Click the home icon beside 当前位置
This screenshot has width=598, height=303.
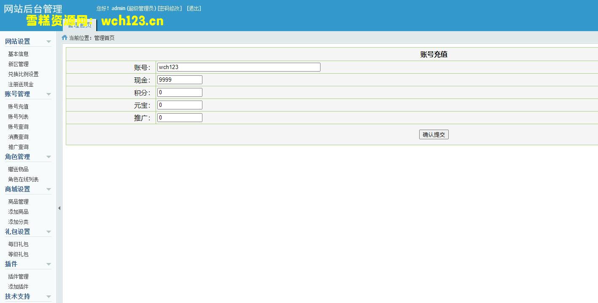[65, 37]
